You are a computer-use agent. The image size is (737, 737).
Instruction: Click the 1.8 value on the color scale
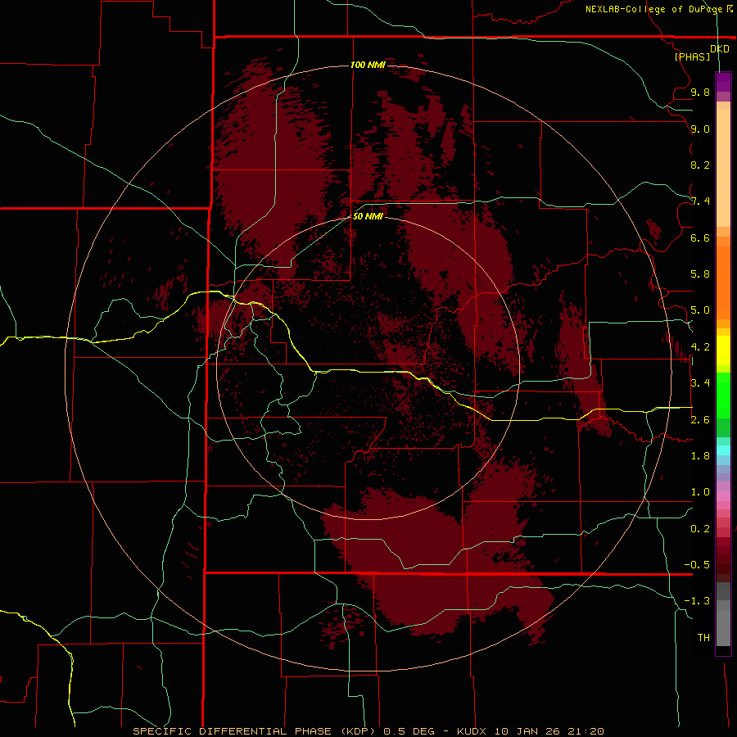(700, 456)
